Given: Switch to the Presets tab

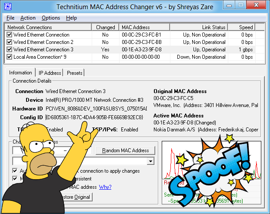Looking at the screenshot, I should [74, 73].
